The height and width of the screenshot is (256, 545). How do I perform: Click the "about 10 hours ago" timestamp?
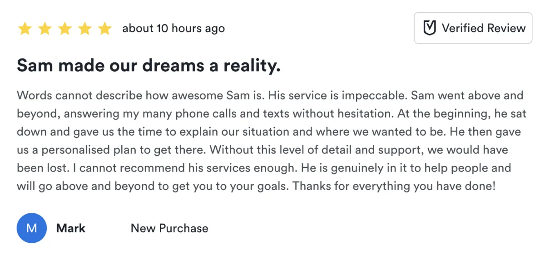coord(173,29)
